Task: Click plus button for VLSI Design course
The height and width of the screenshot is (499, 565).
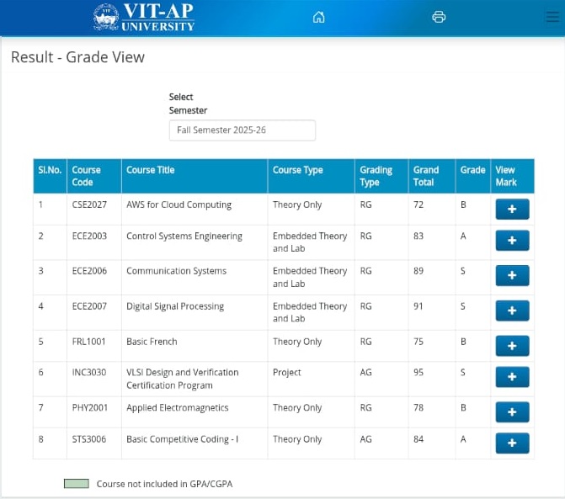Action: (512, 377)
